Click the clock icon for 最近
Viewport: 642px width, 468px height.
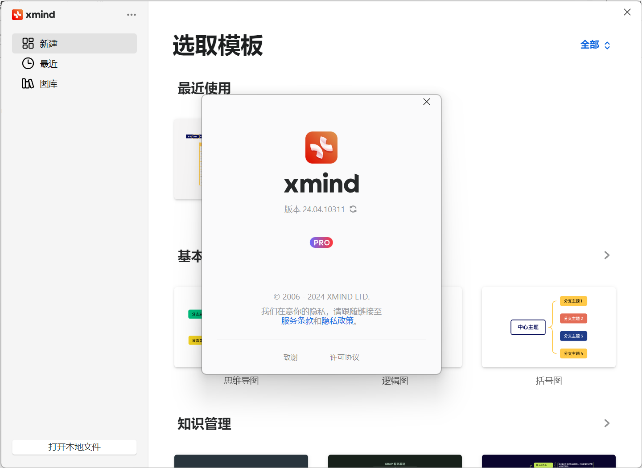[28, 63]
